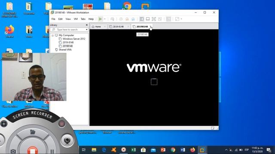The image size is (275, 154).
Task: Show hidden system tray icons
Action: pos(226,150)
